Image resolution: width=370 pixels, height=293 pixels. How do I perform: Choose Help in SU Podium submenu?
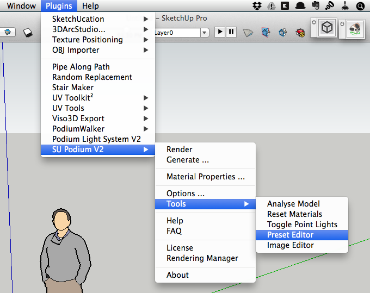click(205, 221)
